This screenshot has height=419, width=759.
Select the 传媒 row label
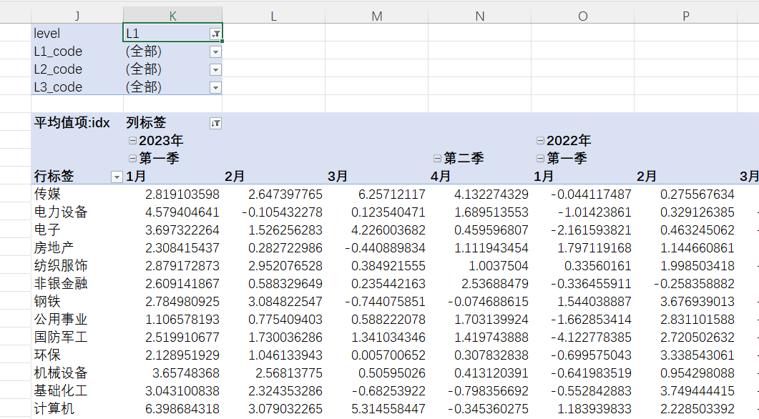click(77, 194)
